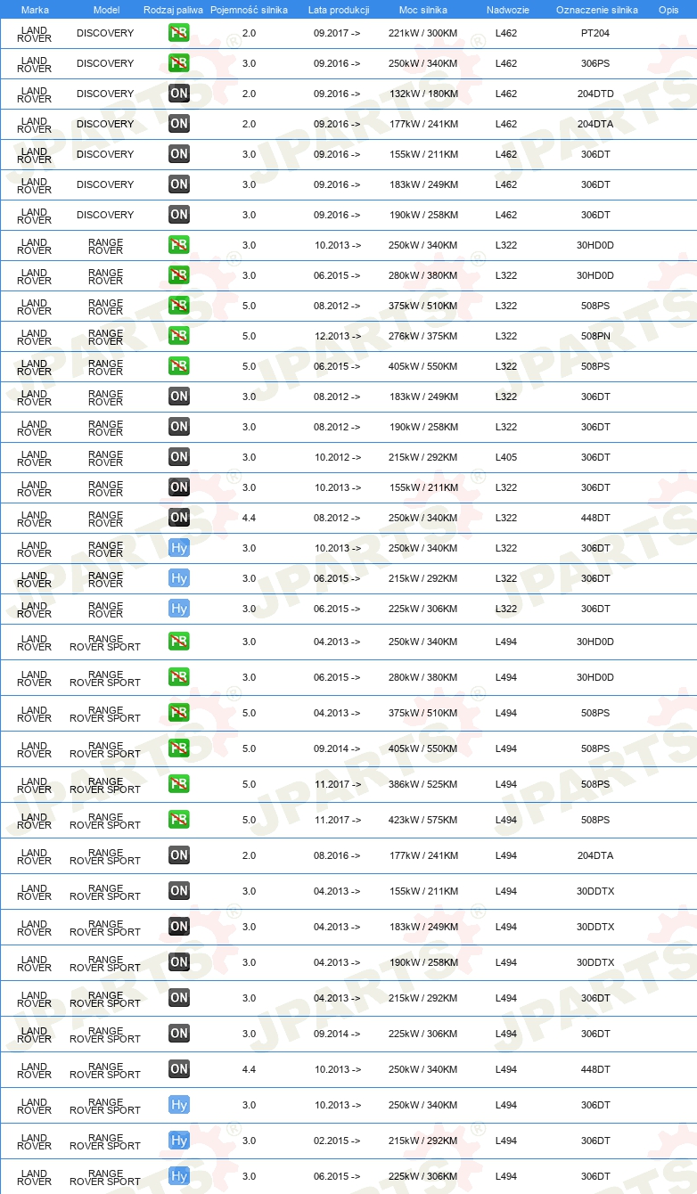
Task: Click power value 423kW / 575KM
Action: [x=423, y=820]
